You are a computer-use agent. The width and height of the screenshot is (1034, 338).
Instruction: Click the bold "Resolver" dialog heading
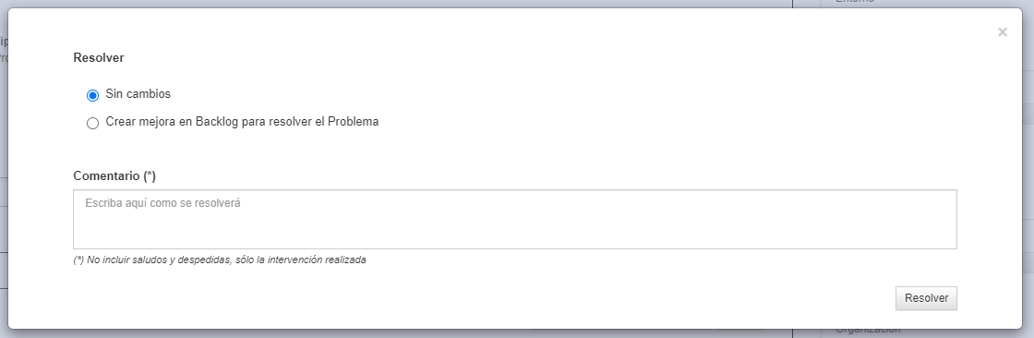(x=99, y=58)
